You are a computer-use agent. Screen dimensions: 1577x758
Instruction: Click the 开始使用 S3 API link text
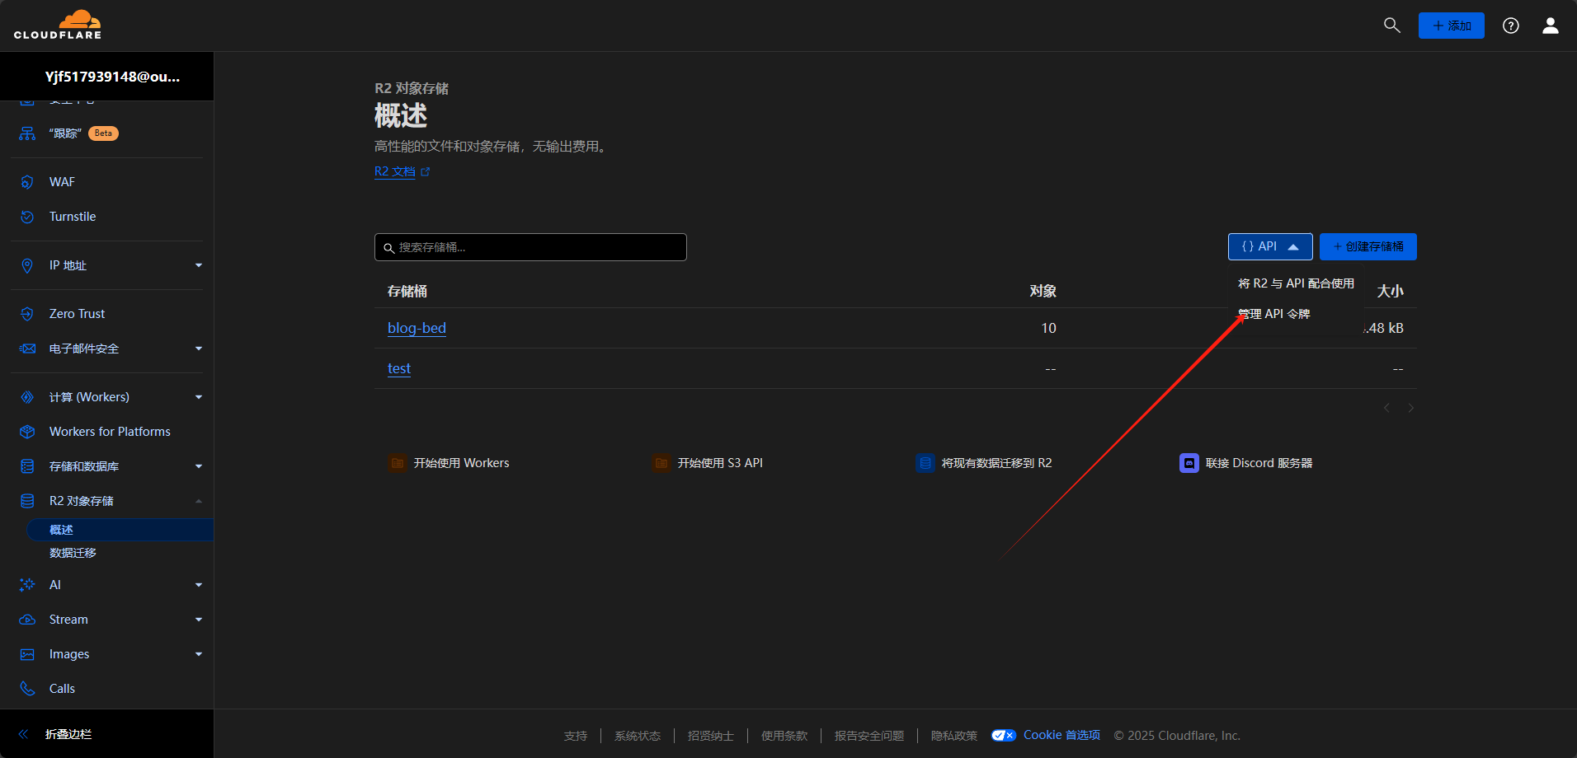tap(720, 463)
